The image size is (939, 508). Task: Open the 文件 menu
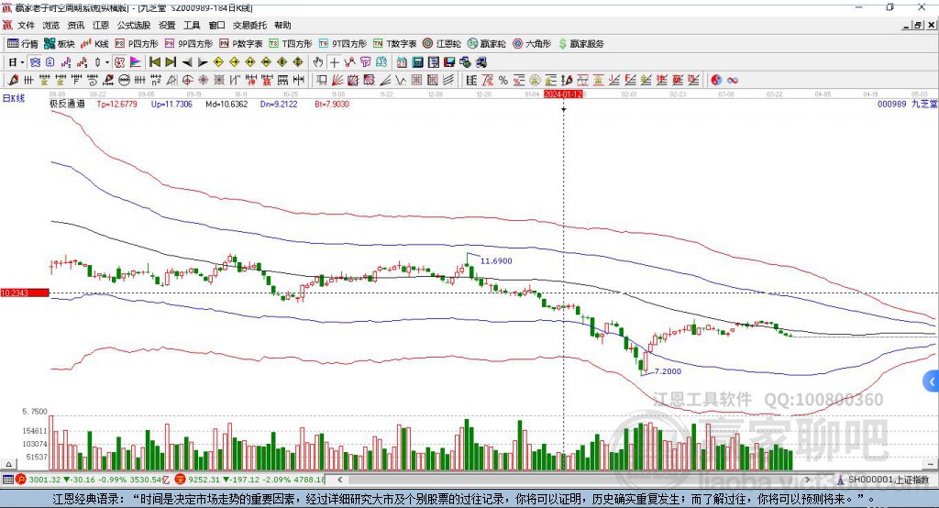point(26,25)
